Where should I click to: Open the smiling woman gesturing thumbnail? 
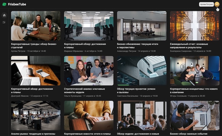[x=89, y=71]
